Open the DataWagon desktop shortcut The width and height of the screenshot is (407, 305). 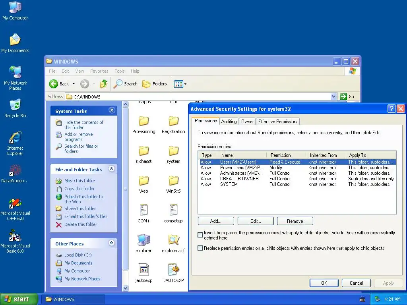pos(15,174)
